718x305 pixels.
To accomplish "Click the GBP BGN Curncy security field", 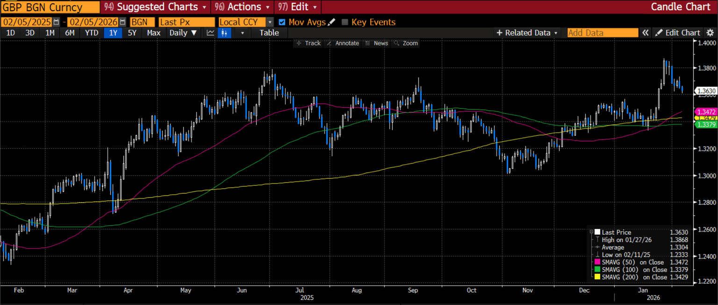I will click(x=50, y=7).
